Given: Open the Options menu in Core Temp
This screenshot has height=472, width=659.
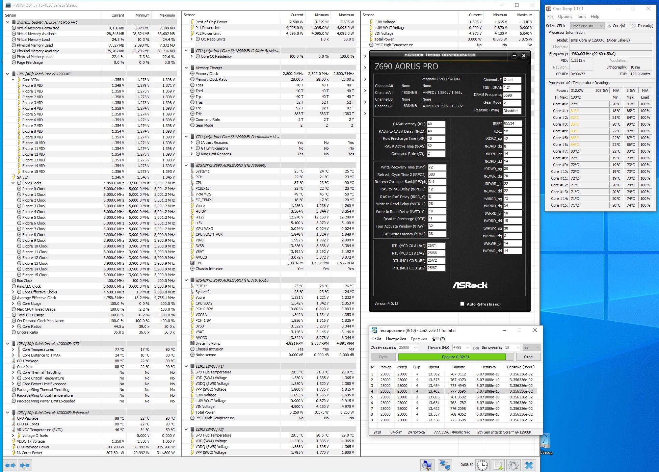Looking at the screenshot, I should 565,17.
